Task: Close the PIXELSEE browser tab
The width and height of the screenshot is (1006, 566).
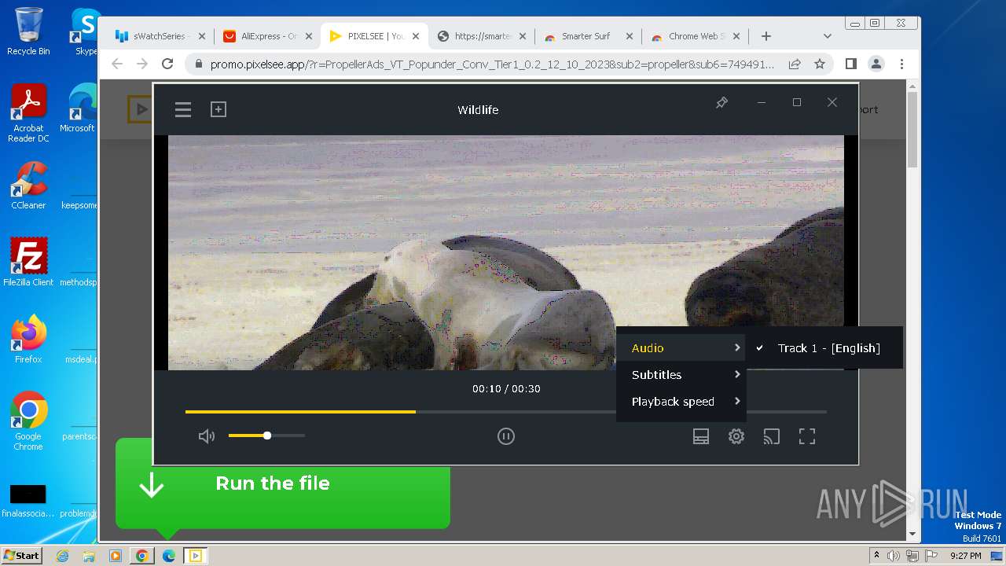Action: click(415, 36)
